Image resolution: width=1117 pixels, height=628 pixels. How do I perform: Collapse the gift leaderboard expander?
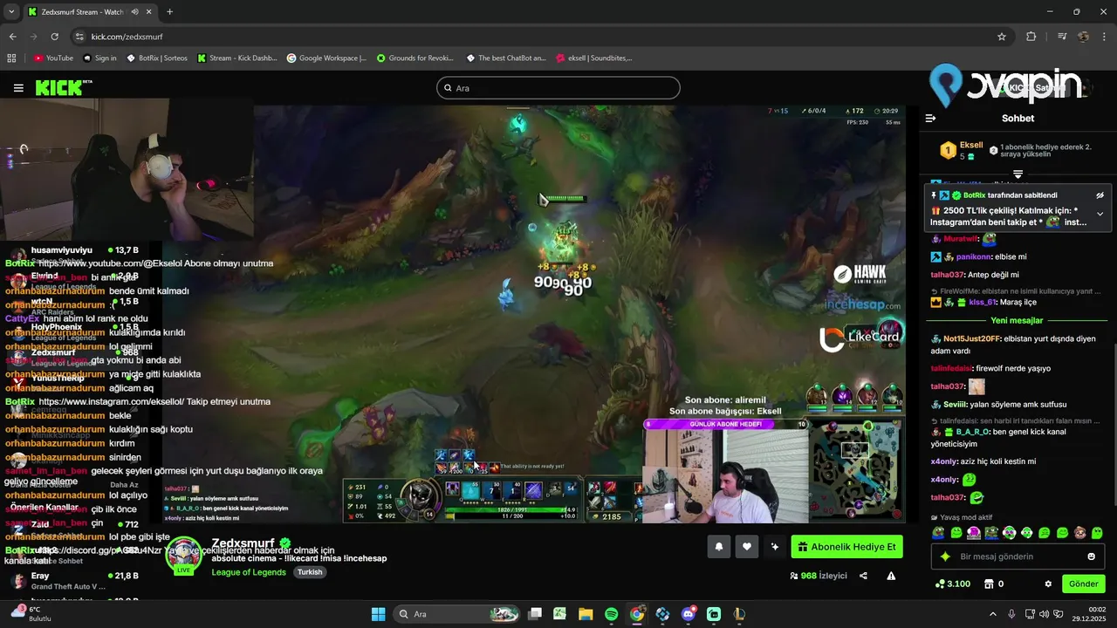1018,175
